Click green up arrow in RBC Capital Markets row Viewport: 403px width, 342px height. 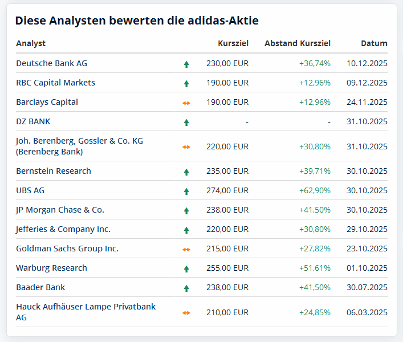point(186,84)
